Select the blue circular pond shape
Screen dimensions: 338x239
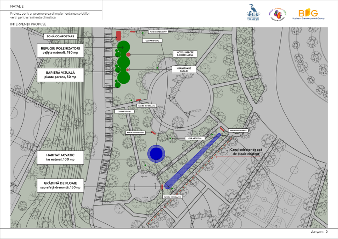156,154
